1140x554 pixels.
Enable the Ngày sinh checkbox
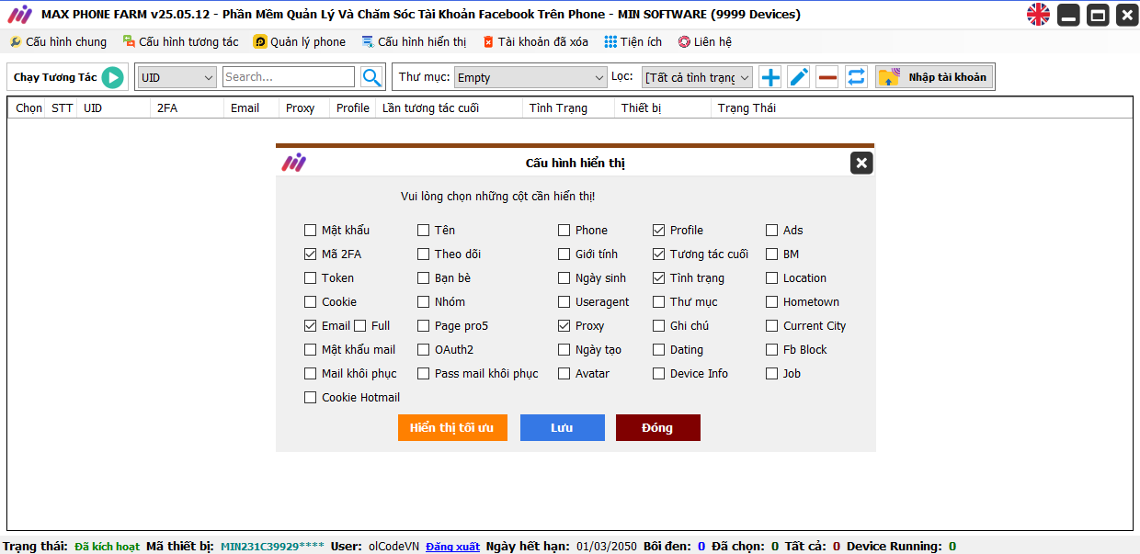click(x=564, y=278)
